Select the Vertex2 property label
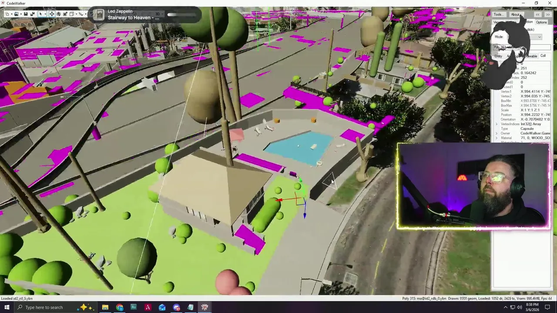The image size is (557, 313). [506, 96]
